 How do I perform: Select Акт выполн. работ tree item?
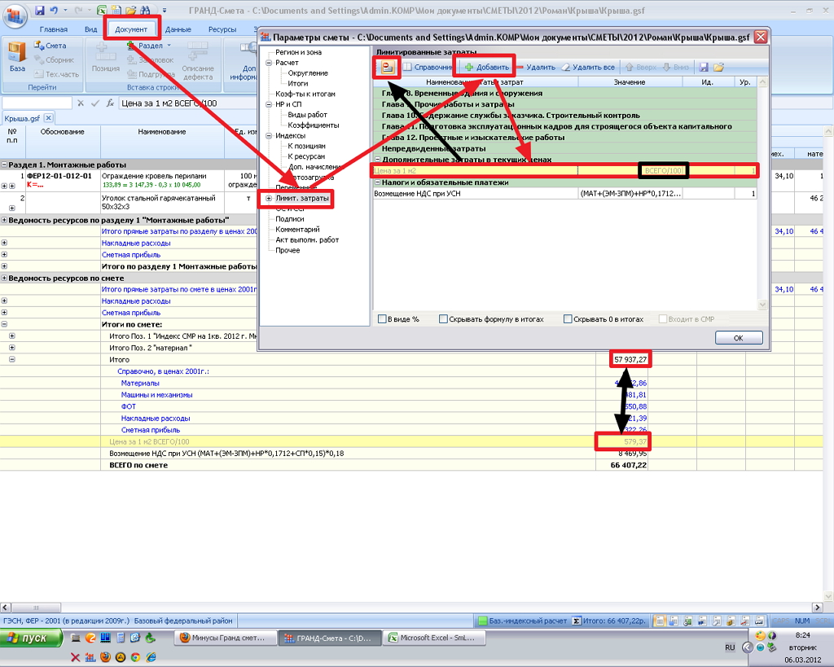pos(307,240)
